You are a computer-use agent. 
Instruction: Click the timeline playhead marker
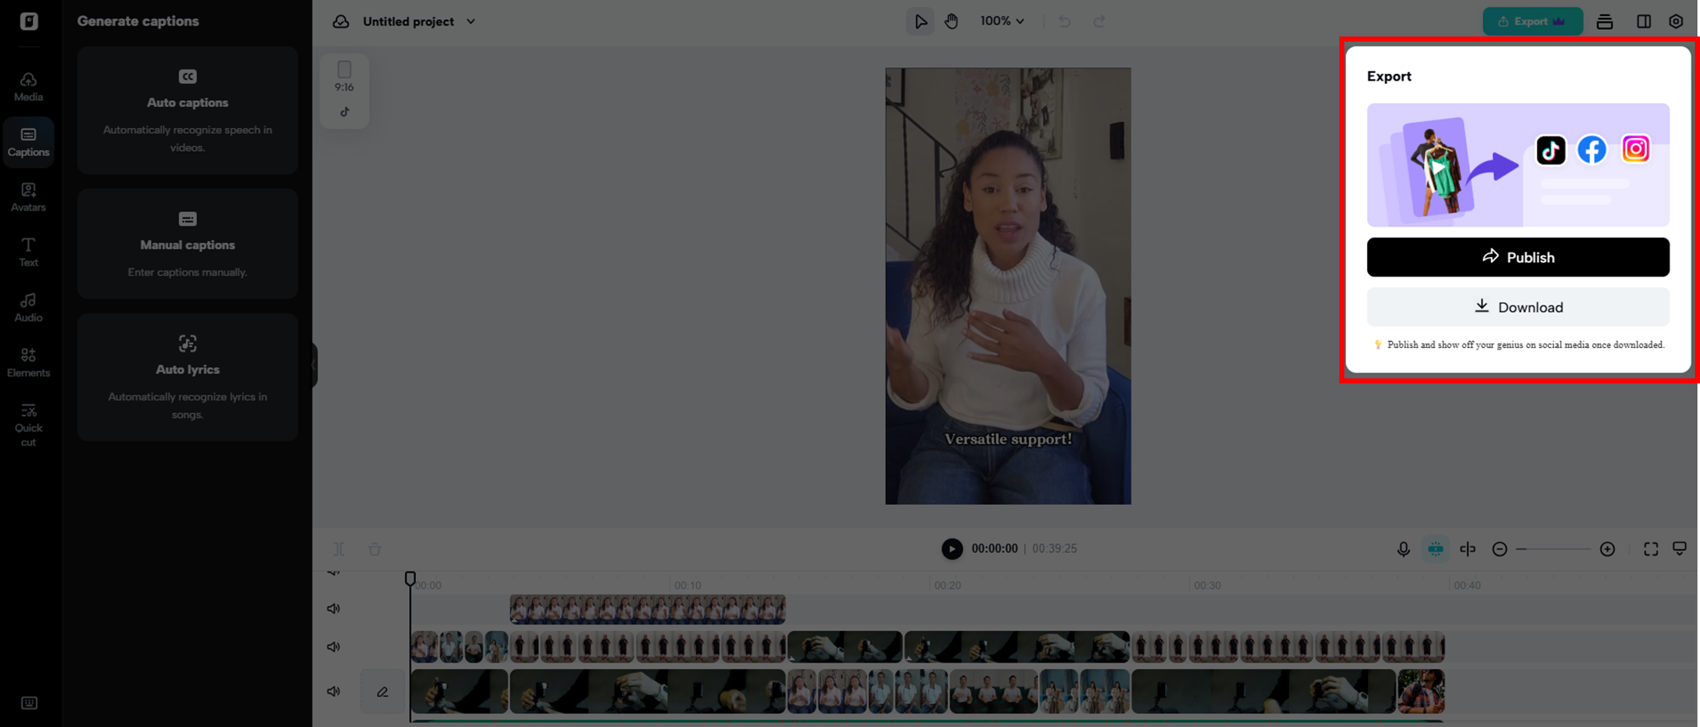[x=410, y=579]
